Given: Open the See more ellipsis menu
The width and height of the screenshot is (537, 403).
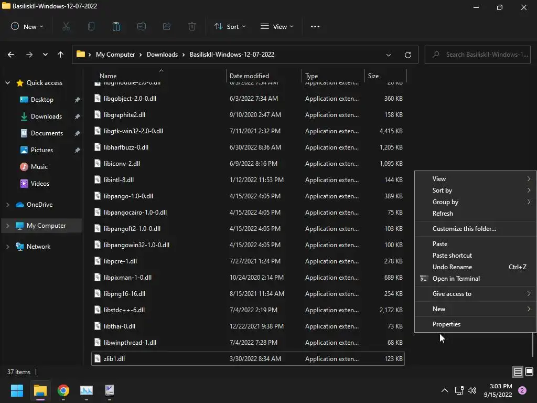Looking at the screenshot, I should click(315, 26).
